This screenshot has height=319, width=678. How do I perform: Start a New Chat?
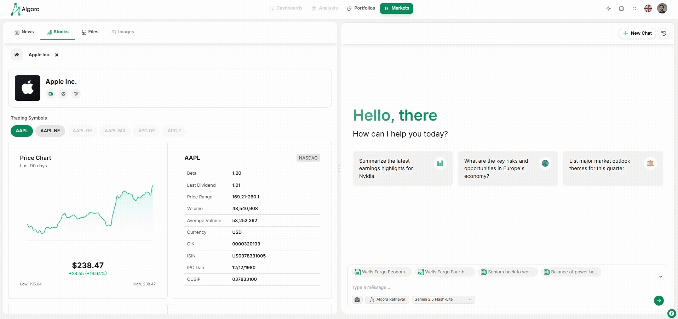click(637, 33)
